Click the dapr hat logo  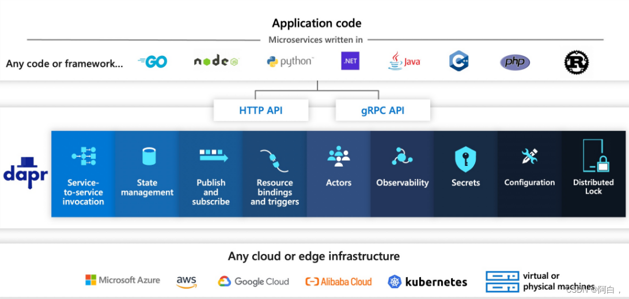coord(26,173)
